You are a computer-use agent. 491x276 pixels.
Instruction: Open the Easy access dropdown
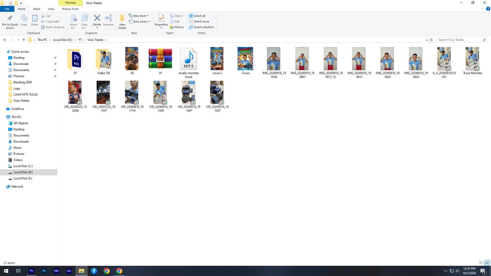(x=140, y=22)
